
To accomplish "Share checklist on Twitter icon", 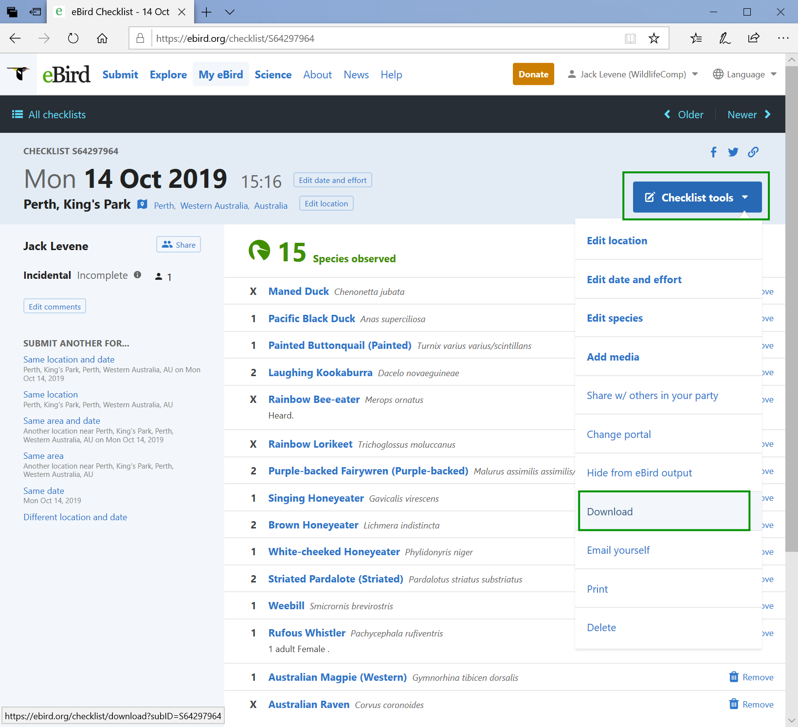I will (733, 152).
